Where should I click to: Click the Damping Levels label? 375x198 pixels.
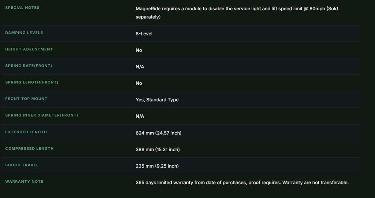pyautogui.click(x=24, y=33)
